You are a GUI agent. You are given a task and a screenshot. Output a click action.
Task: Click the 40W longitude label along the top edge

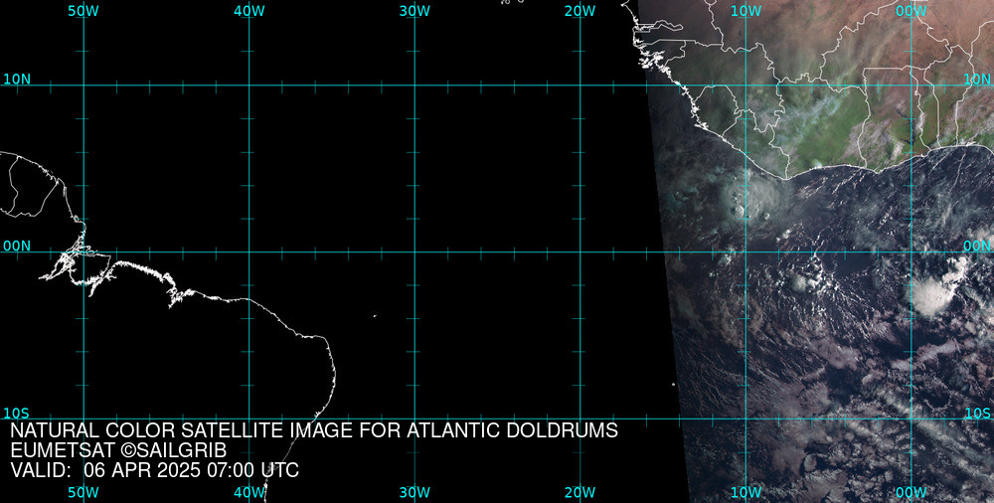coord(249,11)
